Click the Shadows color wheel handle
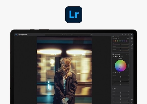The width and height of the screenshot is (147, 104). [119, 69]
